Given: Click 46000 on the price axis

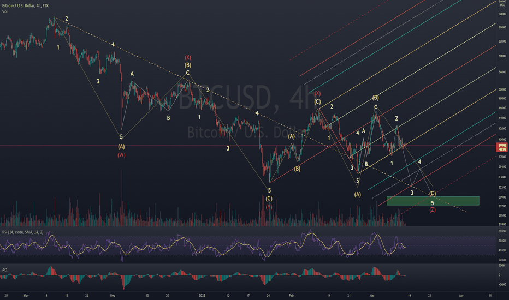Looking at the screenshot, I should click(x=502, y=108).
